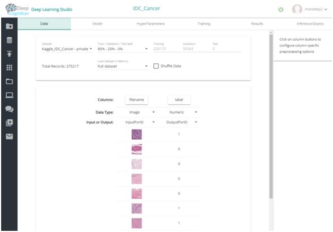333x232 pixels.
Task: Click the IDC_Cancer project title
Action: [146, 8]
